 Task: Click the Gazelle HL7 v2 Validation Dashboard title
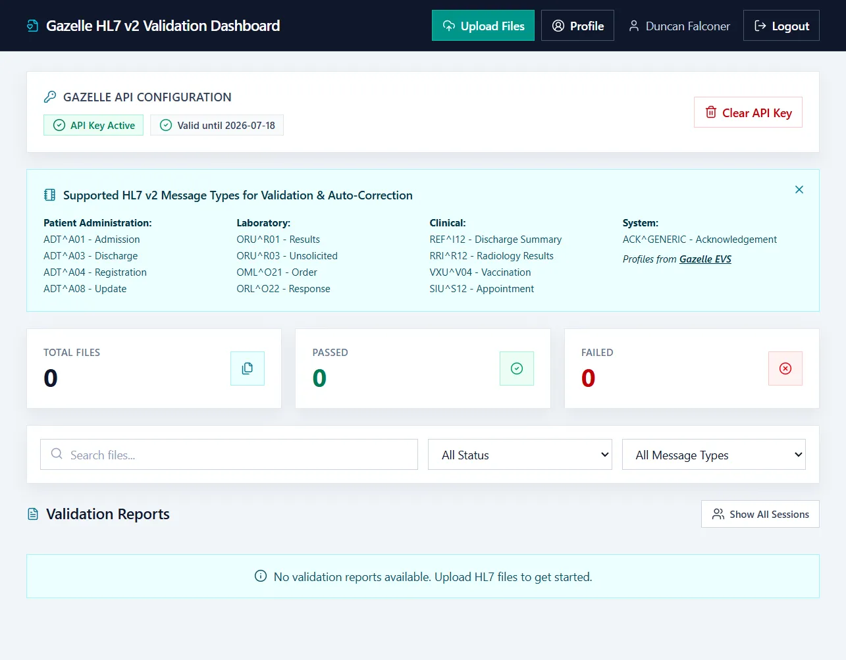coord(163,26)
